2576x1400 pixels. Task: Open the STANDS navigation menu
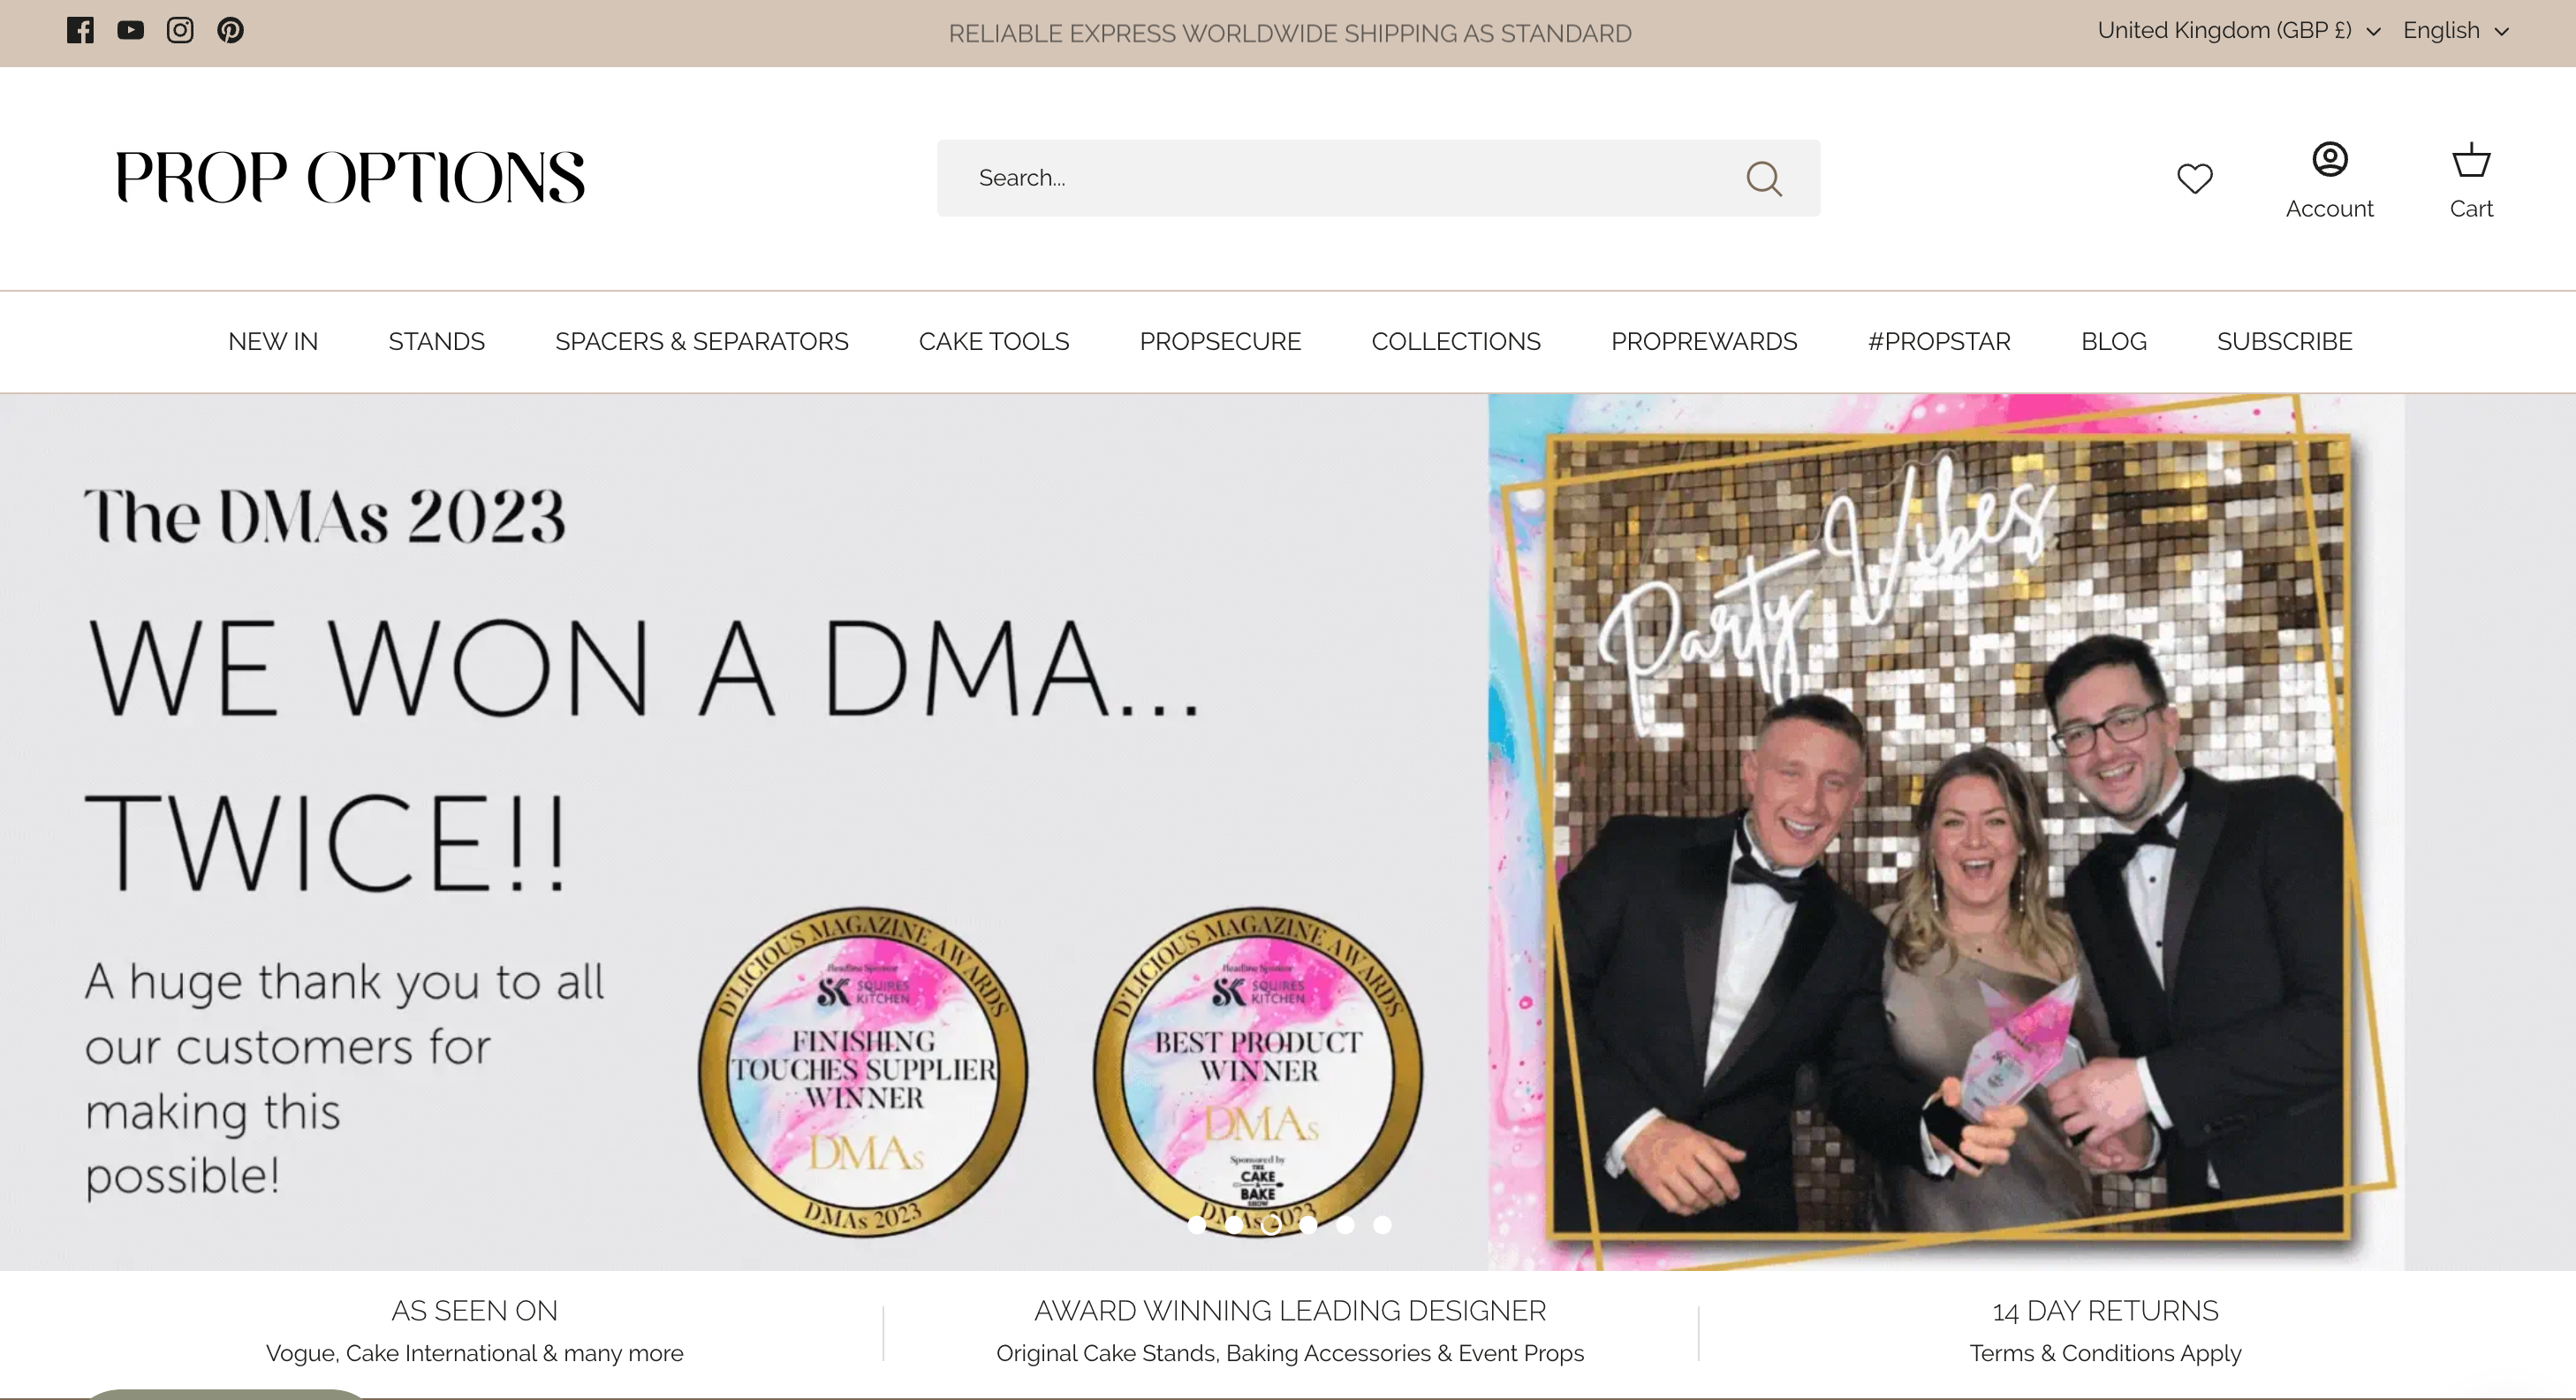(436, 341)
